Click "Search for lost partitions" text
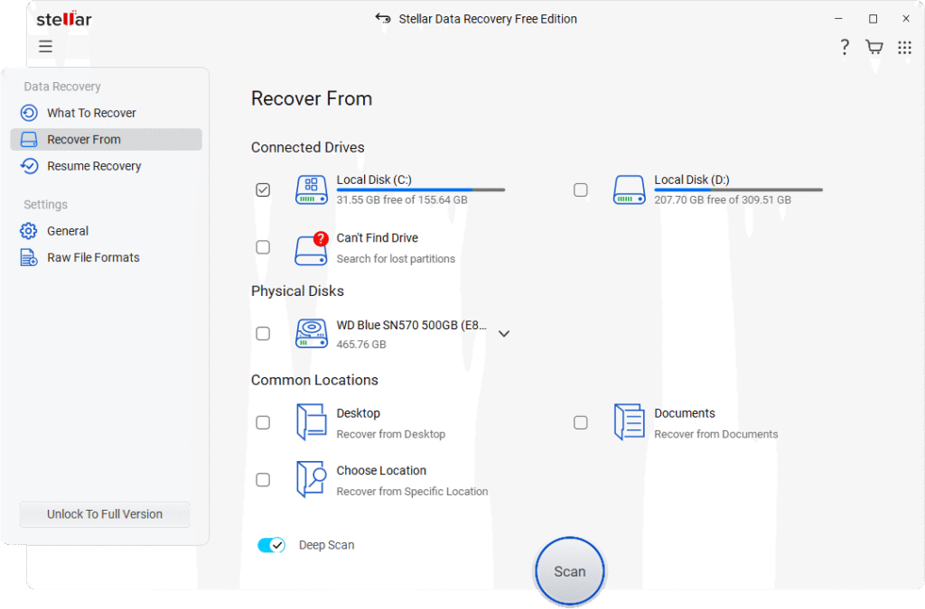 [x=396, y=259]
